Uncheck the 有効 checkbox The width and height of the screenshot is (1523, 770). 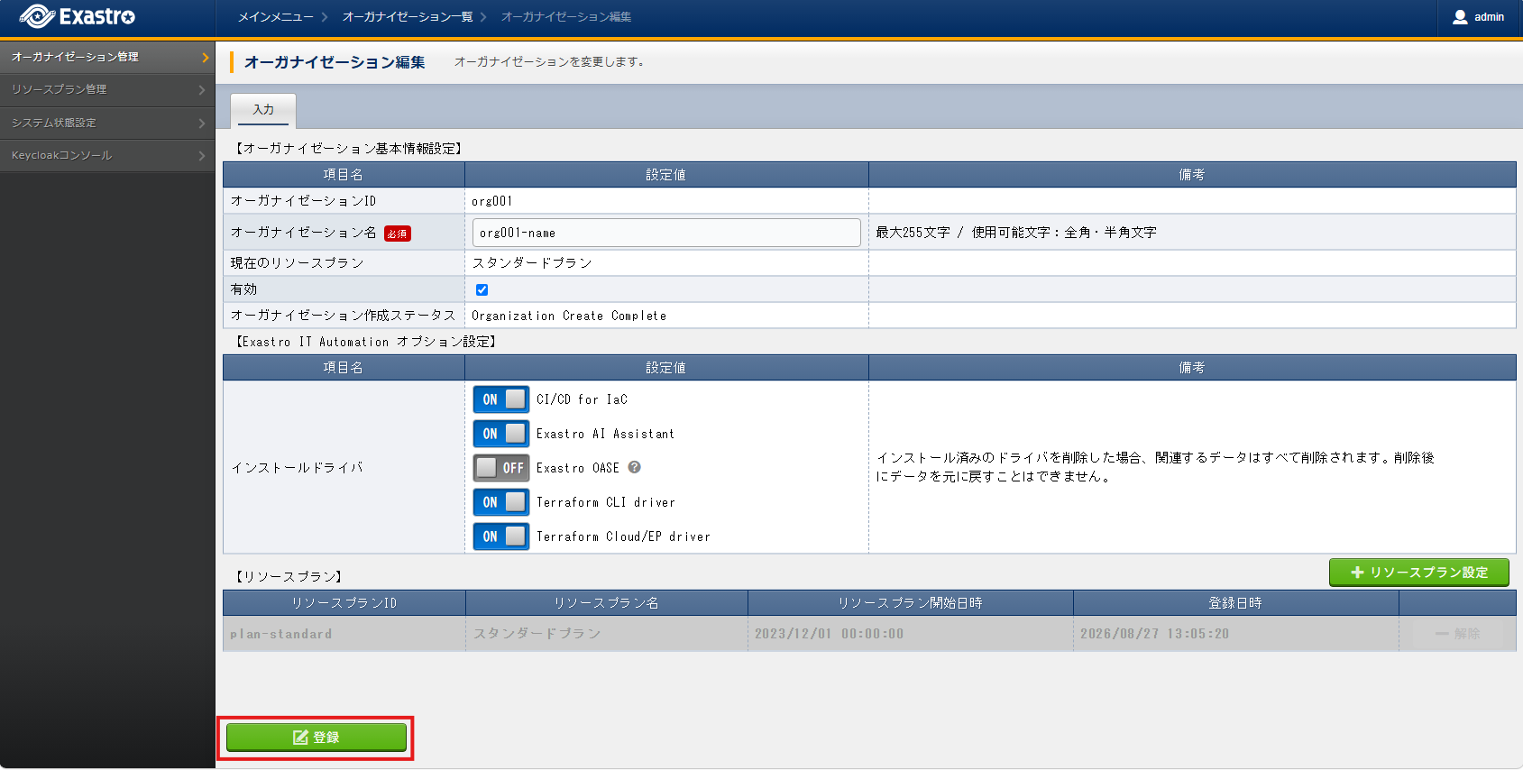click(x=482, y=289)
